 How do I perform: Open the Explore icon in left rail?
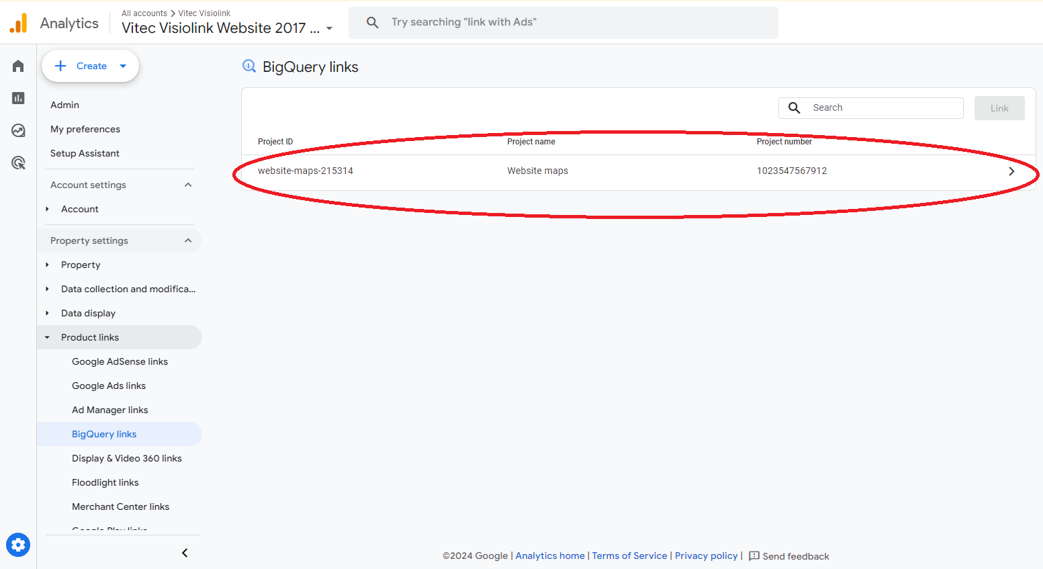(x=18, y=130)
